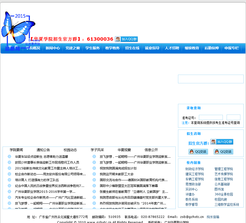246x223 pixels.
Task: Click the small field beside 准考证号 input
Action: (234, 117)
